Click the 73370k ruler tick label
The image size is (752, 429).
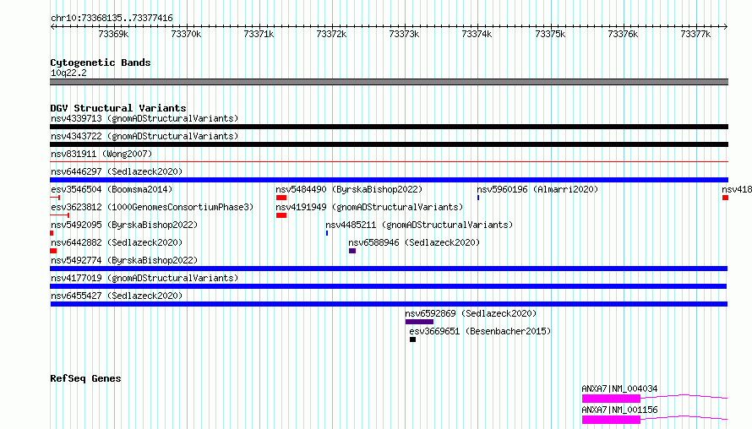pos(186,34)
